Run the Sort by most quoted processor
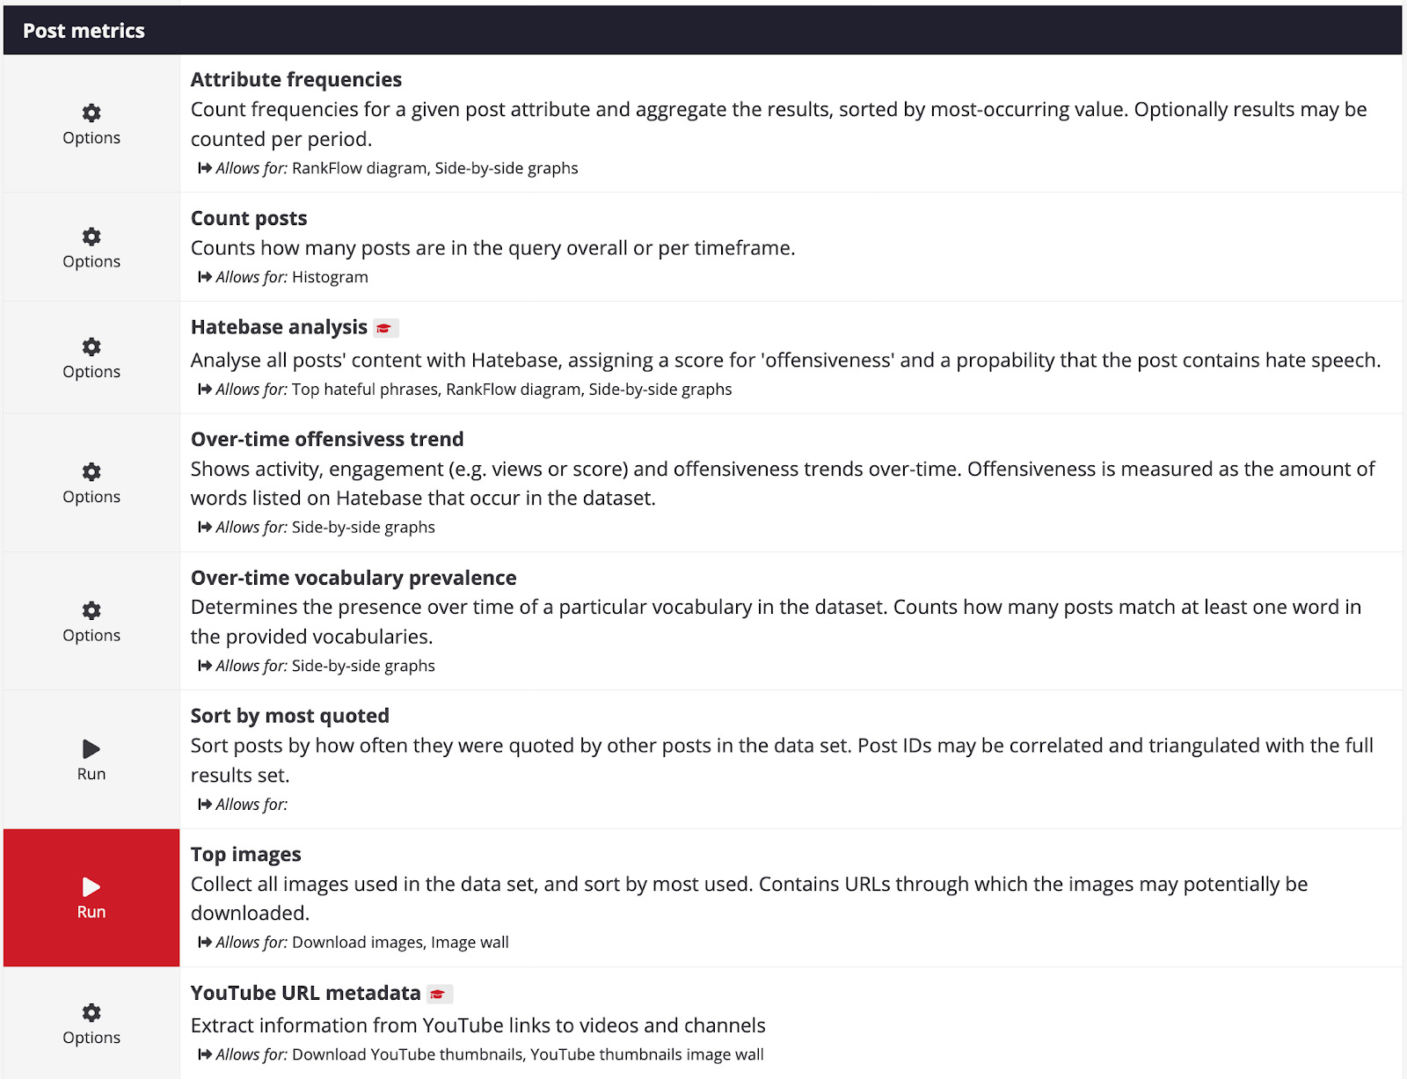This screenshot has width=1407, height=1079. [x=91, y=749]
